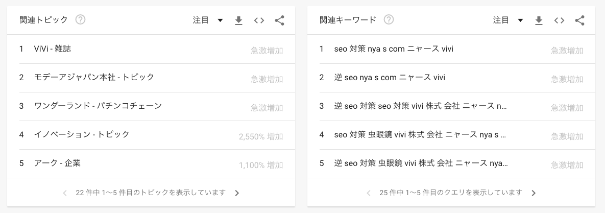The image size is (605, 213).
Task: Open help icon beside 関連トピック
Action: [x=80, y=20]
